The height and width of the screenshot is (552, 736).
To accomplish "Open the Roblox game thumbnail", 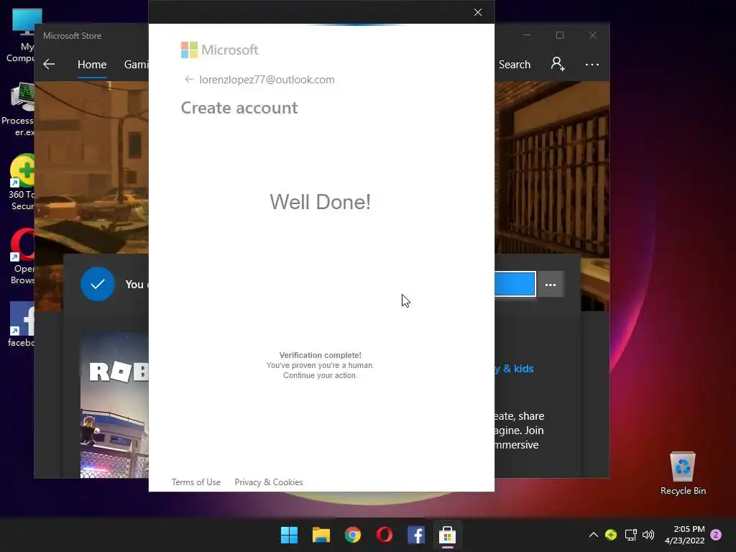I will click(x=114, y=405).
